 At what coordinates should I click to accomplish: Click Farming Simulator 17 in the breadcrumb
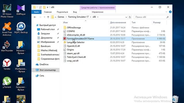78,17
